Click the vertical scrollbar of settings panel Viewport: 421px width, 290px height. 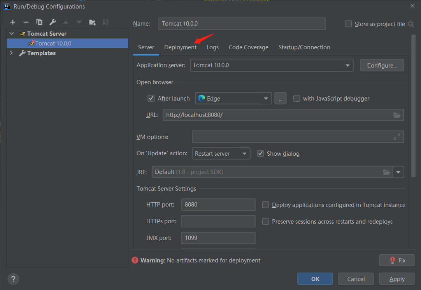click(413, 106)
